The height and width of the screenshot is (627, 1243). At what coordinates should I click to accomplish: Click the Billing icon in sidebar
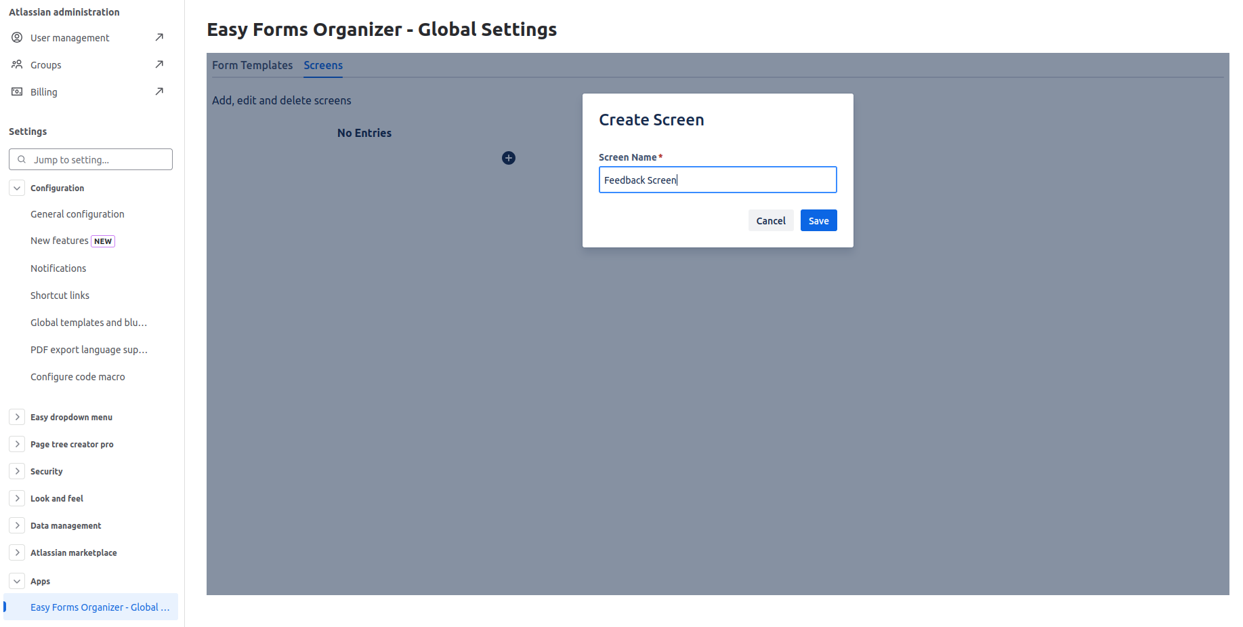pyautogui.click(x=17, y=92)
